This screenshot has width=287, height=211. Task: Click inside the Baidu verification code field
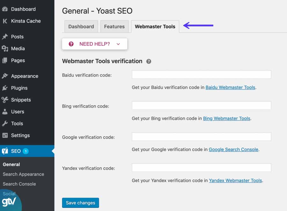point(201,74)
